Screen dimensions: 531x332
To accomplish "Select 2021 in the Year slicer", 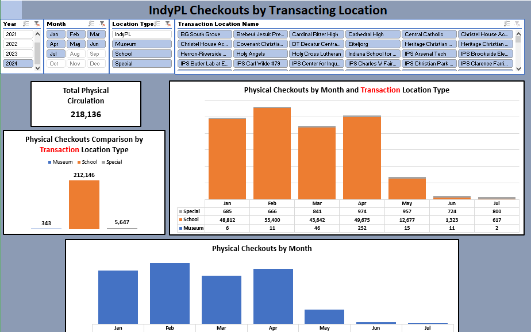I will pyautogui.click(x=17, y=34).
